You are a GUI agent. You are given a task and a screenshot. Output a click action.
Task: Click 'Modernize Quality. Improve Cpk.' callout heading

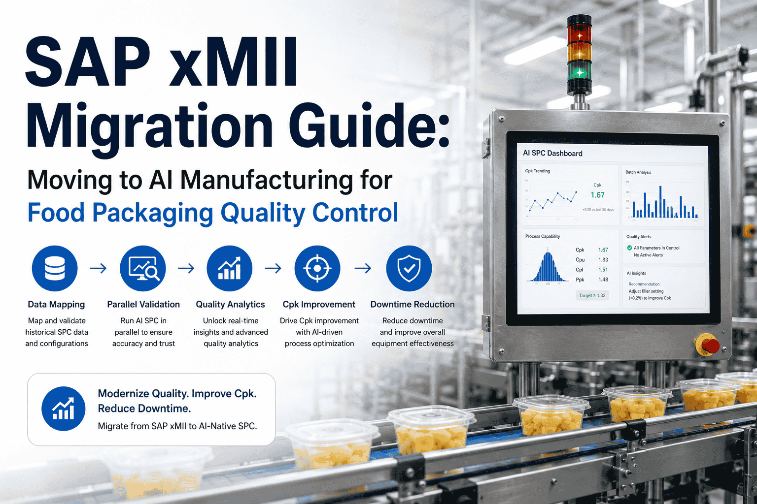[x=177, y=394]
